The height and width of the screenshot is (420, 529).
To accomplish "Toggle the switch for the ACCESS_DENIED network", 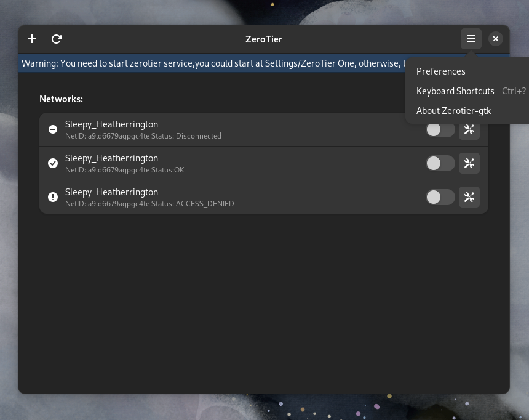I will (x=440, y=197).
